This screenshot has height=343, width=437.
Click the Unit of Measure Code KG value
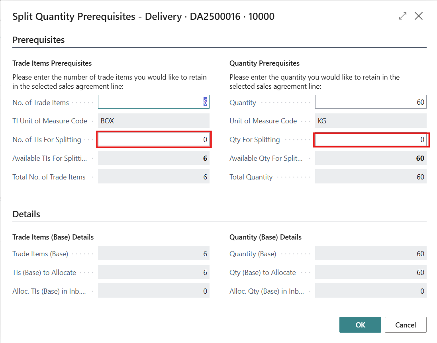coord(370,121)
